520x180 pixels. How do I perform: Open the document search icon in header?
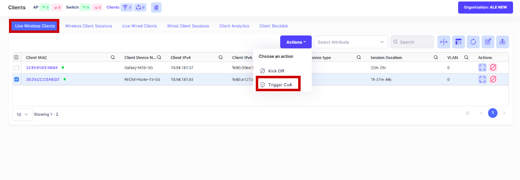[x=156, y=7]
